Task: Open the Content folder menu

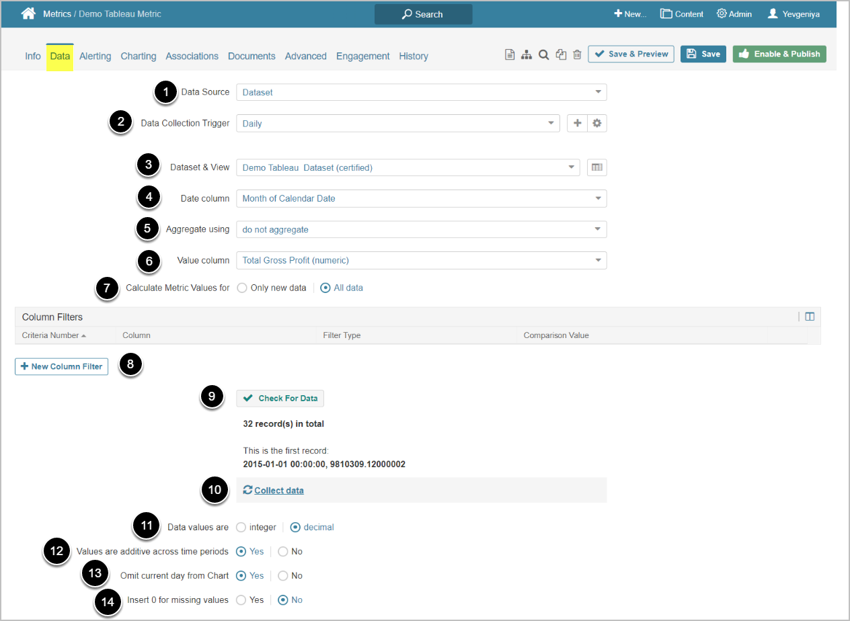Action: 682,13
